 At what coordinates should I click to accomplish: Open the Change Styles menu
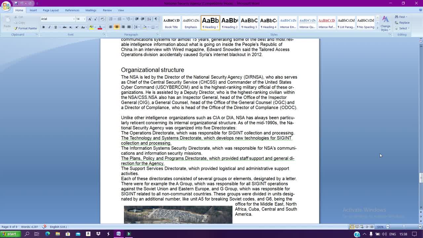coord(385,23)
